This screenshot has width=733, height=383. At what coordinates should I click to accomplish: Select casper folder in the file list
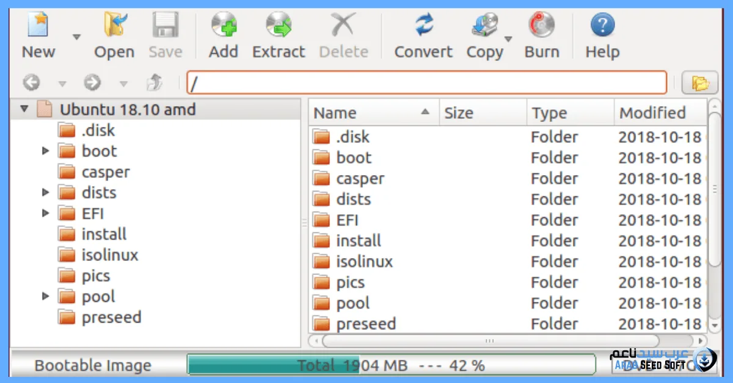coord(360,179)
